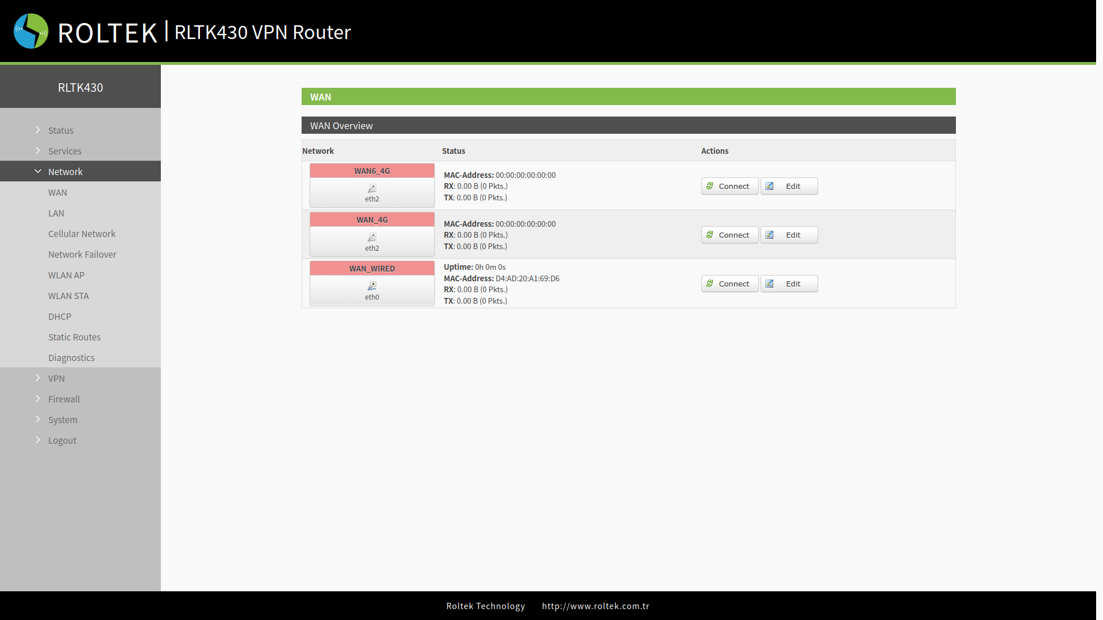The height and width of the screenshot is (620, 1103).
Task: Click the WAN_4G eth2 interface icon
Action: point(372,237)
